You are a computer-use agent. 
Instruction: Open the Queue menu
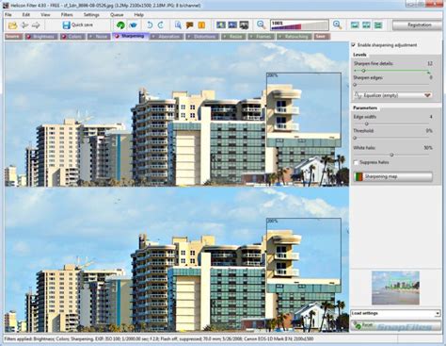117,15
